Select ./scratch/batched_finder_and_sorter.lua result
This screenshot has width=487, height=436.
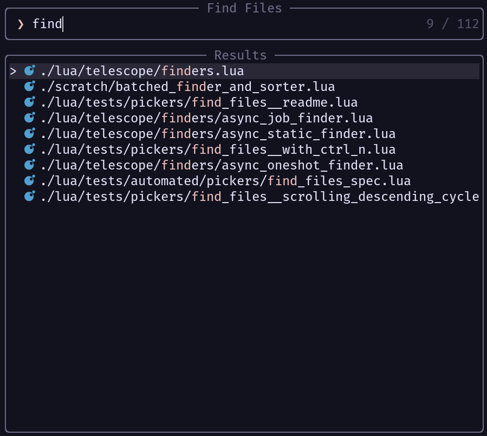pos(244,87)
